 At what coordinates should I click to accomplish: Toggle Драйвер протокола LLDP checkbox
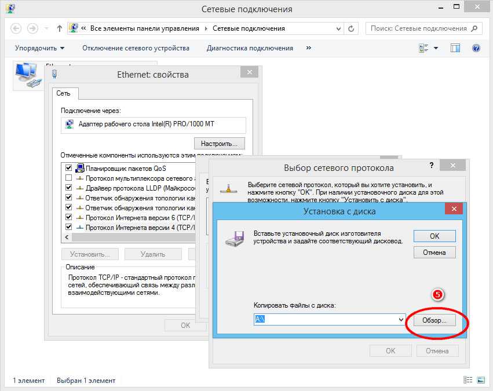pyautogui.click(x=69, y=188)
